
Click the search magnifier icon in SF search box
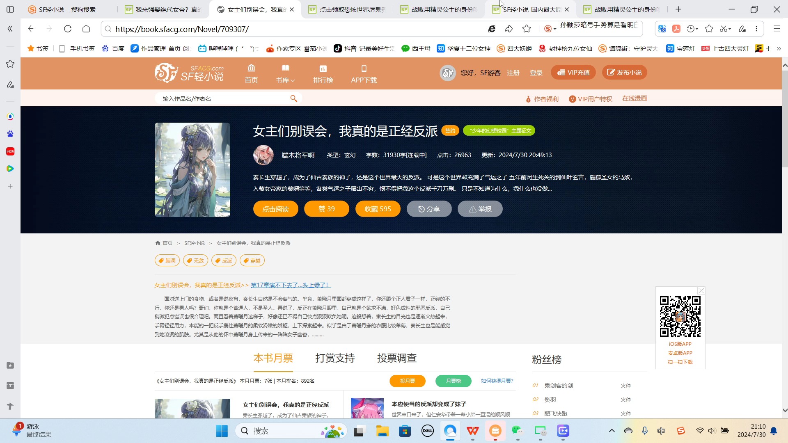[293, 98]
